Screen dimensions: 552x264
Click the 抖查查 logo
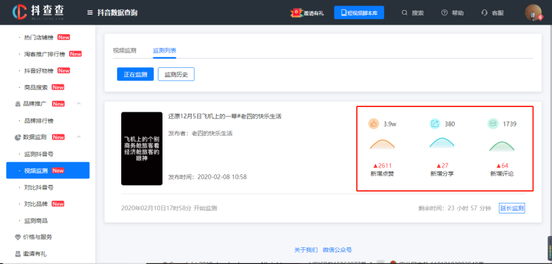38,13
